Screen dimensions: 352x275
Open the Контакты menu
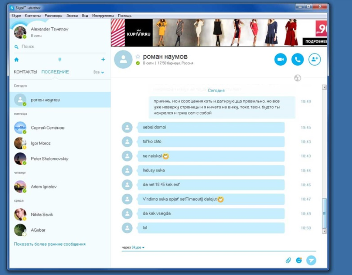[x=33, y=15]
